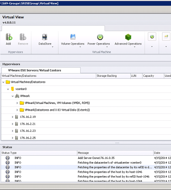This screenshot has height=190, width=171.
Task: Select the blank ribbon tab under the version label
Action: pos(53,28)
